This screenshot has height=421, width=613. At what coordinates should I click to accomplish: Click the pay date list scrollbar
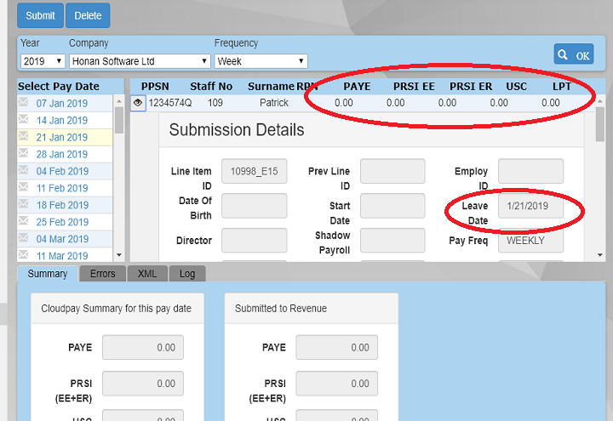118,170
